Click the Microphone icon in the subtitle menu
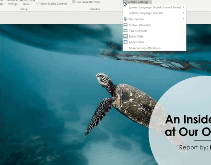Image resolution: width=211 pixels, height=165 pixels. point(125,19)
